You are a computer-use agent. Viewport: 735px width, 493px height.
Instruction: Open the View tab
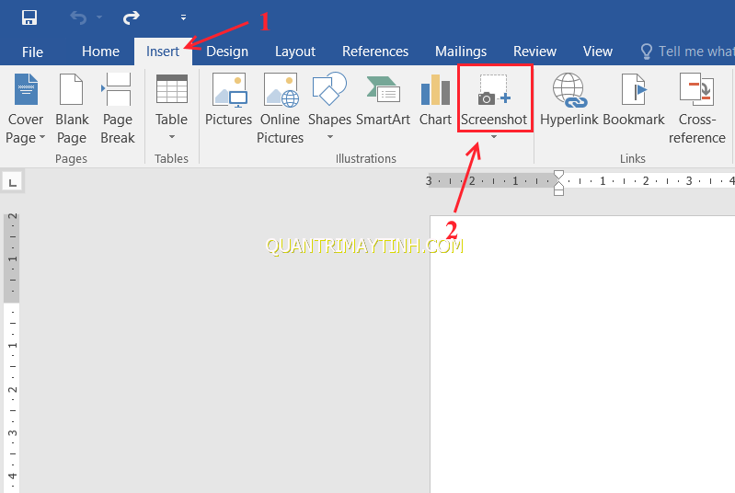click(598, 52)
